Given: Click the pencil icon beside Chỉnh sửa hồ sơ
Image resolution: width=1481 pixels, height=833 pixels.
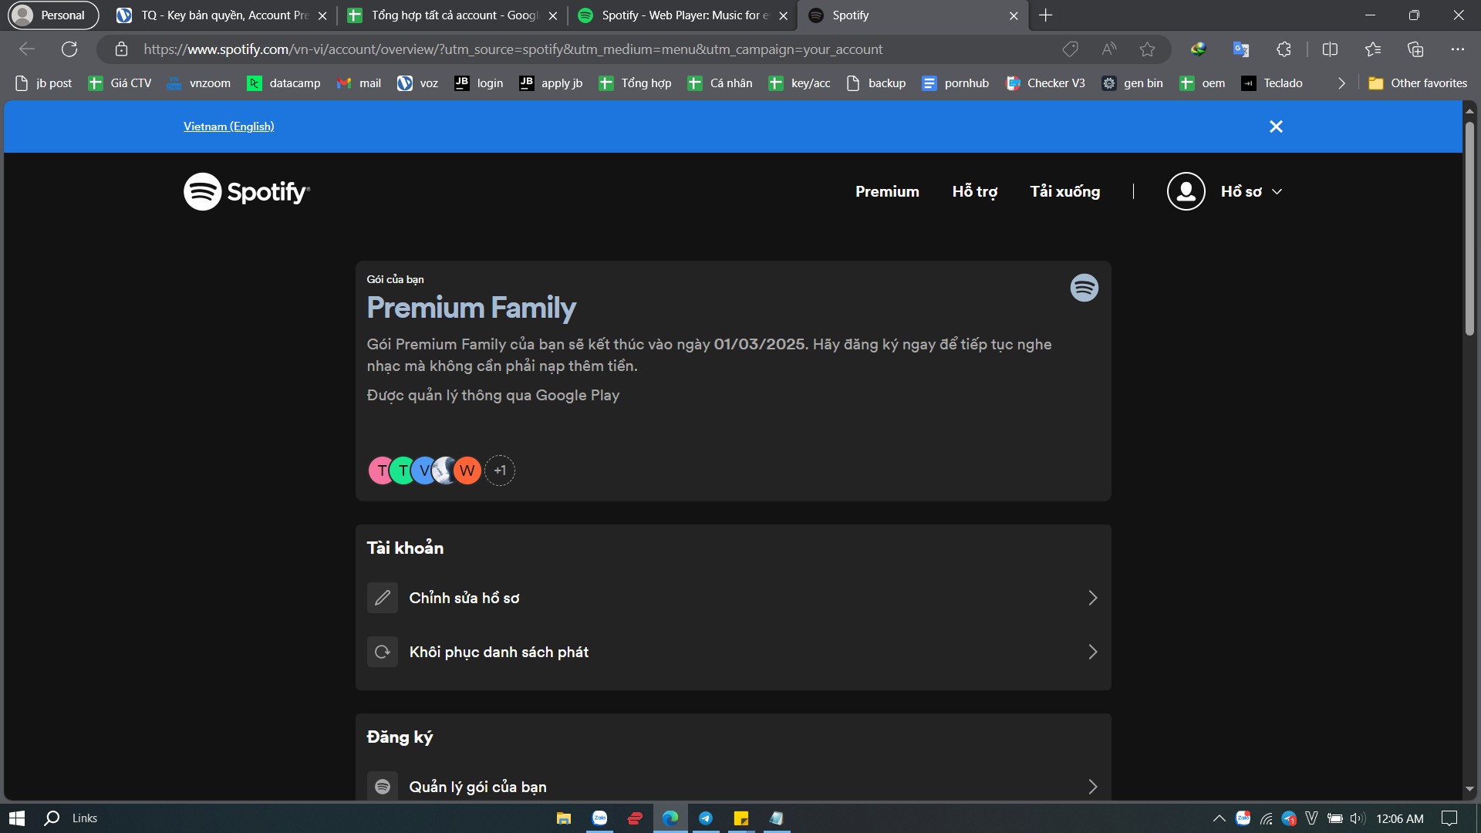Looking at the screenshot, I should tap(383, 598).
